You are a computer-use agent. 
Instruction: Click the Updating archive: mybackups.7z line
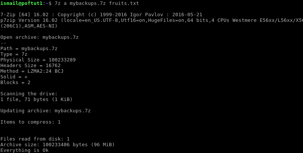45,111
